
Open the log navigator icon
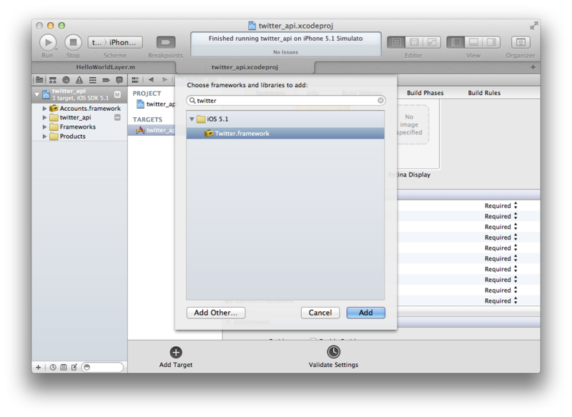119,80
